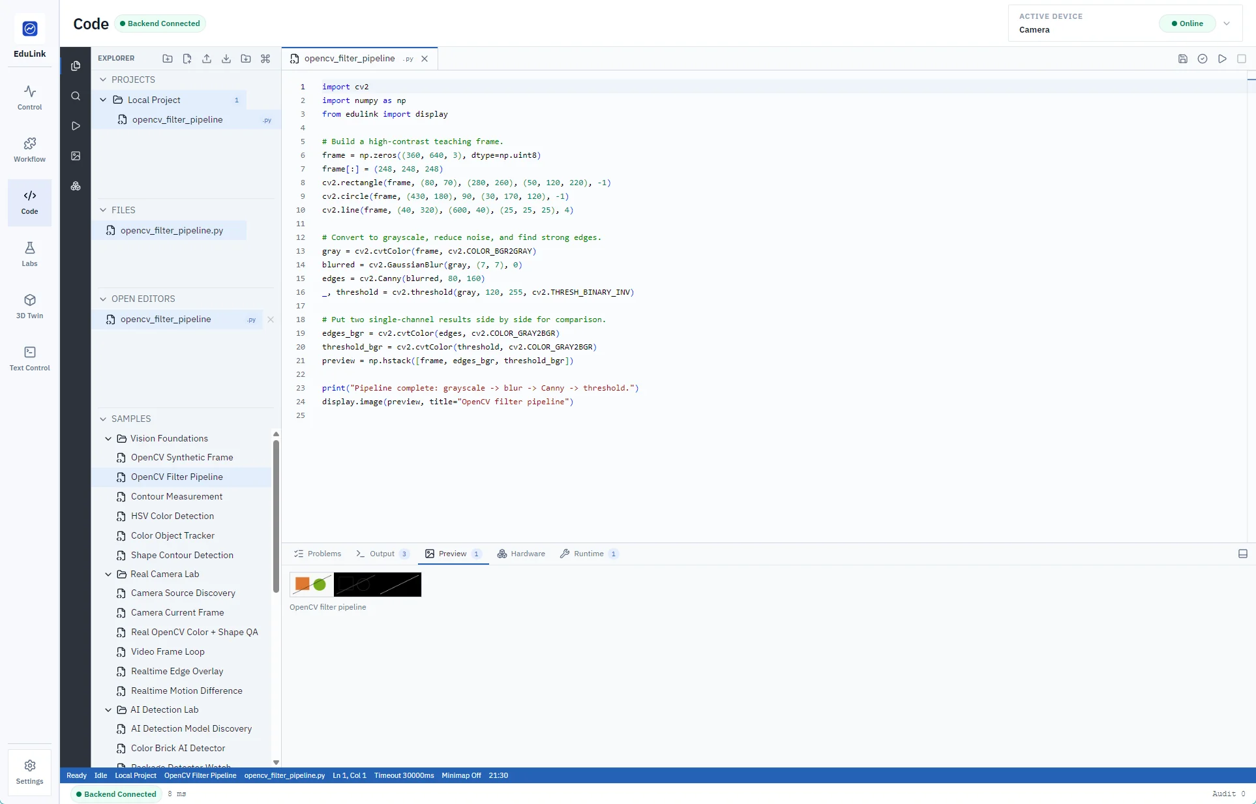Open the Shape Contour Detection sample

(182, 555)
